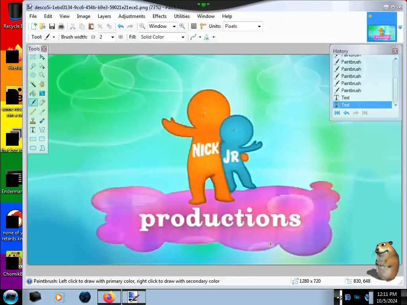
Task: Select the Recolor tool
Action: pos(42,121)
